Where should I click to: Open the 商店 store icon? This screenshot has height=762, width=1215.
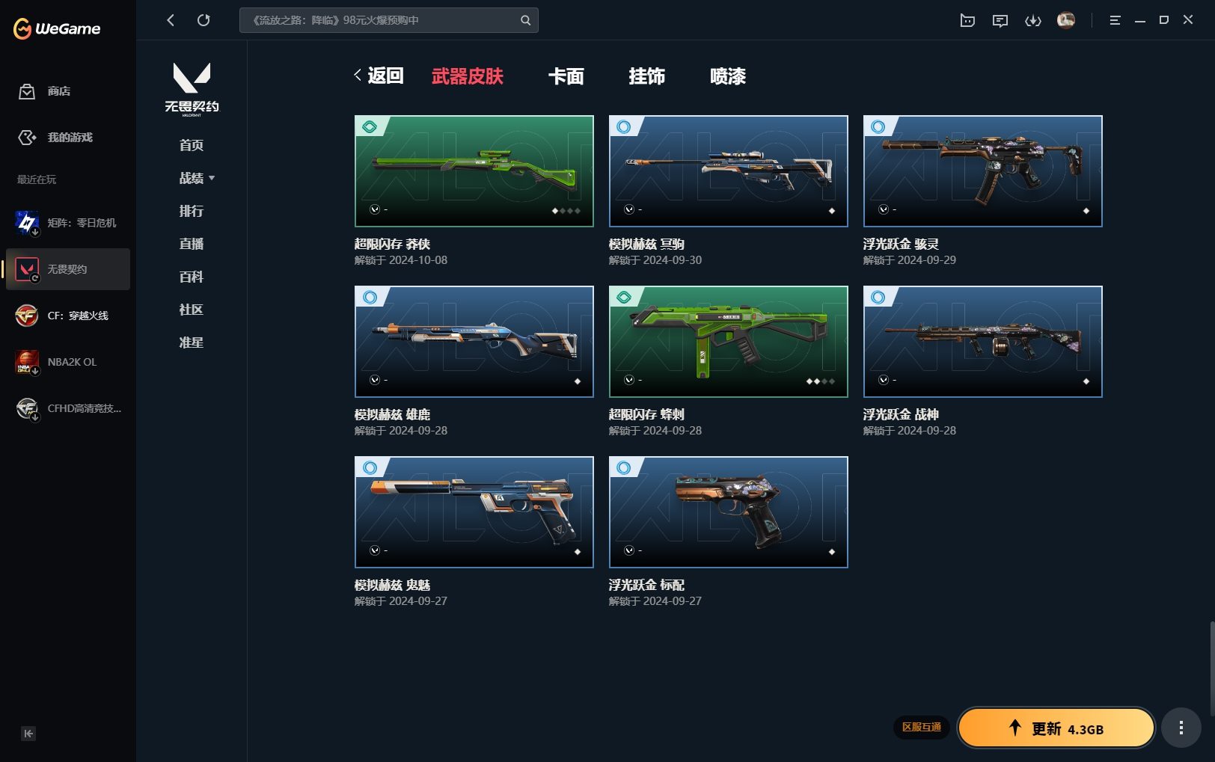pos(27,91)
